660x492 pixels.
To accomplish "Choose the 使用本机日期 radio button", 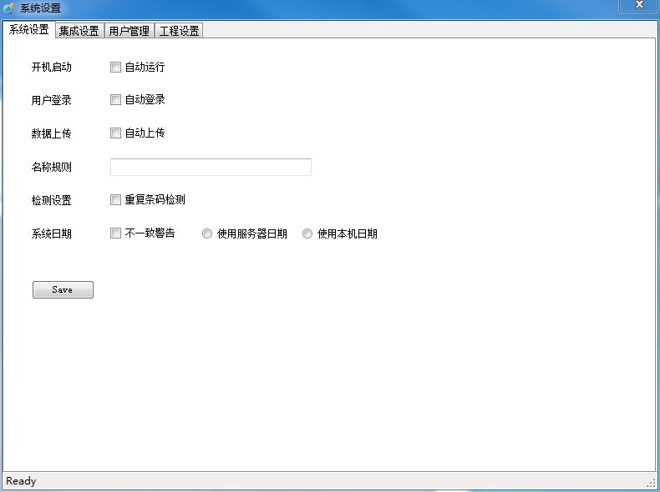I will tap(307, 234).
